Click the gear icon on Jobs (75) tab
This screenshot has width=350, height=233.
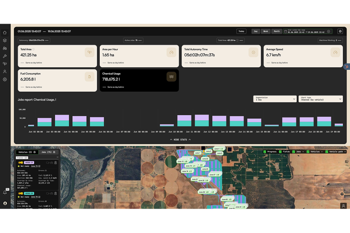[x=54, y=152]
